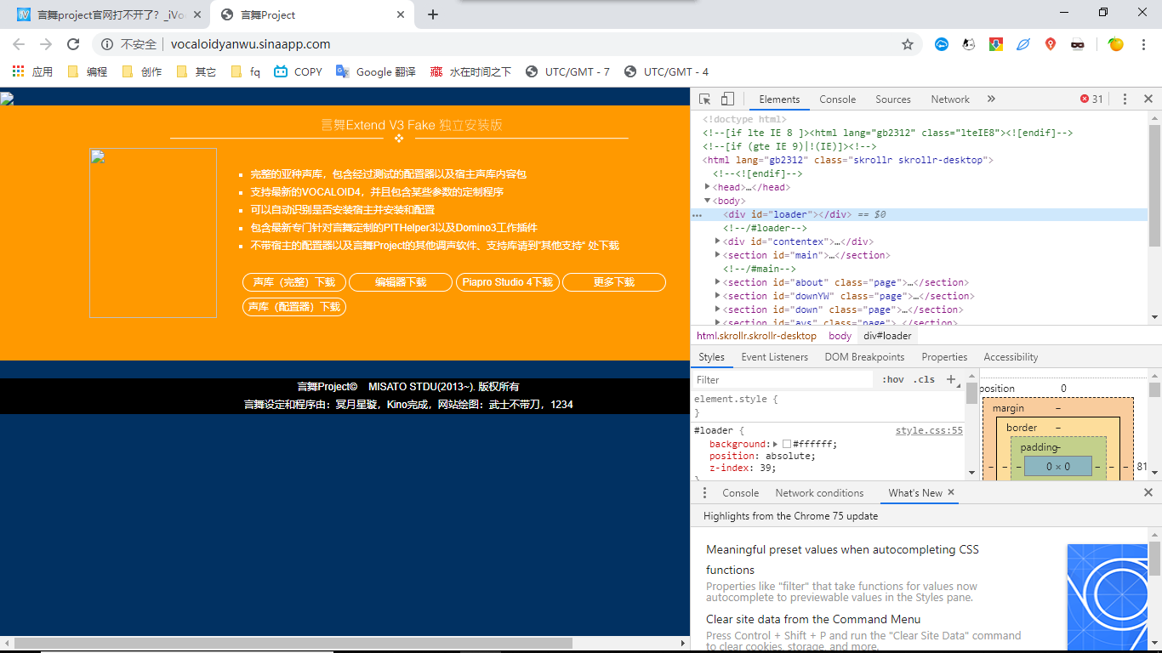This screenshot has height=653, width=1162.
Task: Select the inspect element picker icon
Action: (x=704, y=99)
